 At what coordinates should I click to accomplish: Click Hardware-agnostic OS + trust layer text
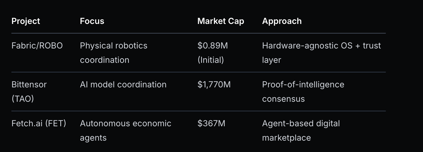[x=322, y=53]
